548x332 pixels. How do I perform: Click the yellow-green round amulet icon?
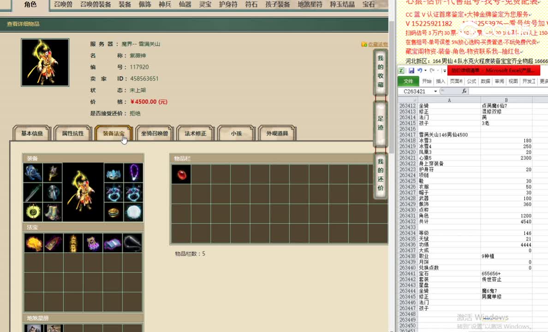coord(33,212)
